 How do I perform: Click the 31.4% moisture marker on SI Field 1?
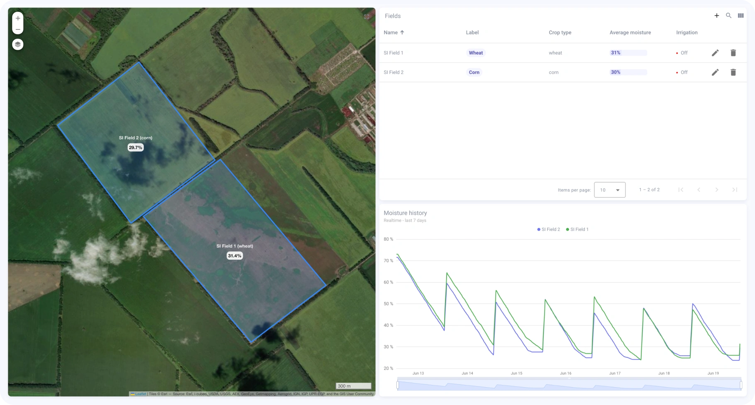click(x=235, y=256)
